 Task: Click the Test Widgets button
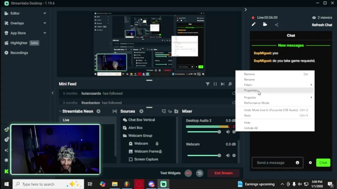[x=170, y=173]
